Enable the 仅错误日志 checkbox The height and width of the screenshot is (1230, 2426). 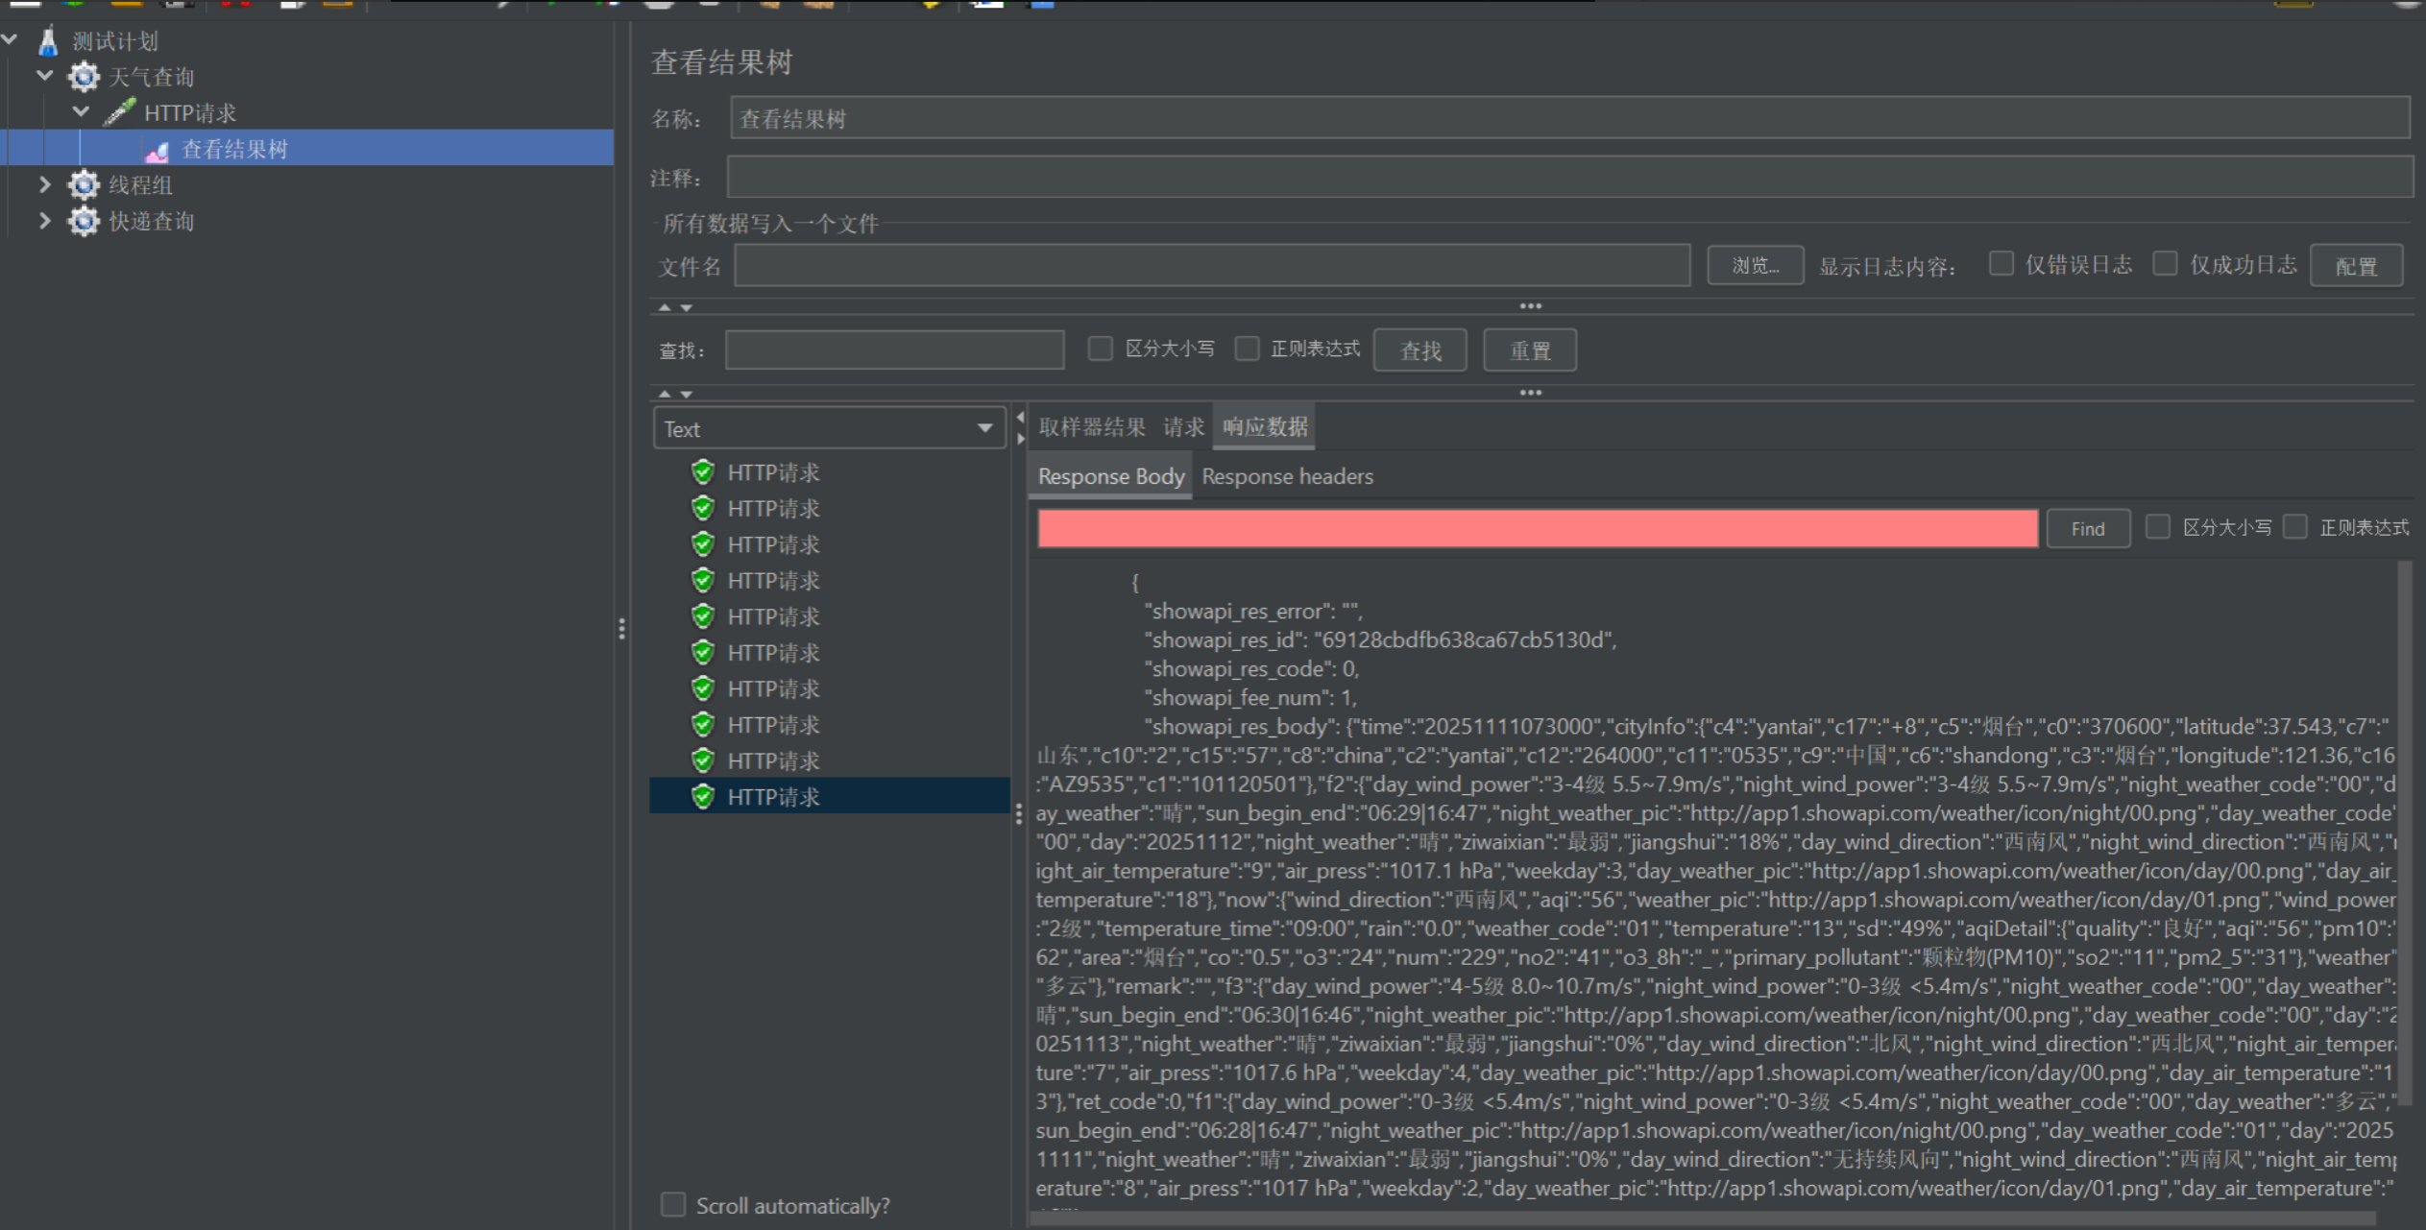[2001, 264]
